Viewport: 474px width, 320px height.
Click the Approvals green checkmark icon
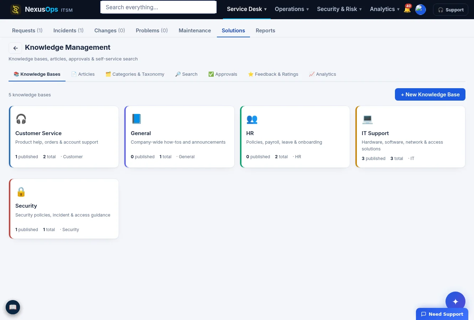coord(211,74)
